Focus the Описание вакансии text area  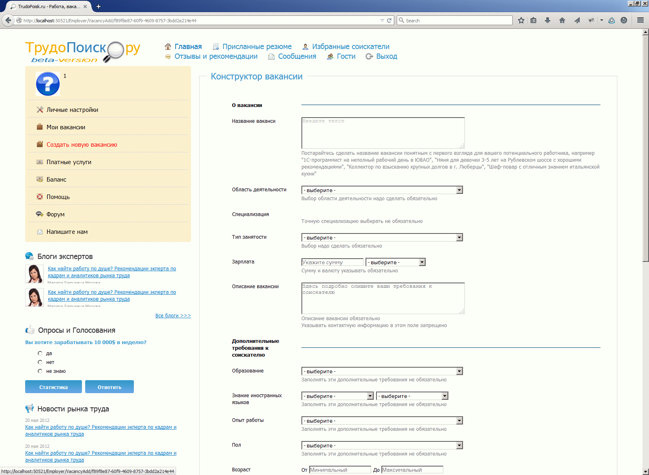point(383,298)
